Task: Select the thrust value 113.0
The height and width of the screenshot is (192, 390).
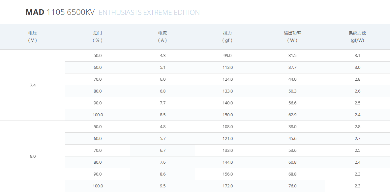Action: 227,67
